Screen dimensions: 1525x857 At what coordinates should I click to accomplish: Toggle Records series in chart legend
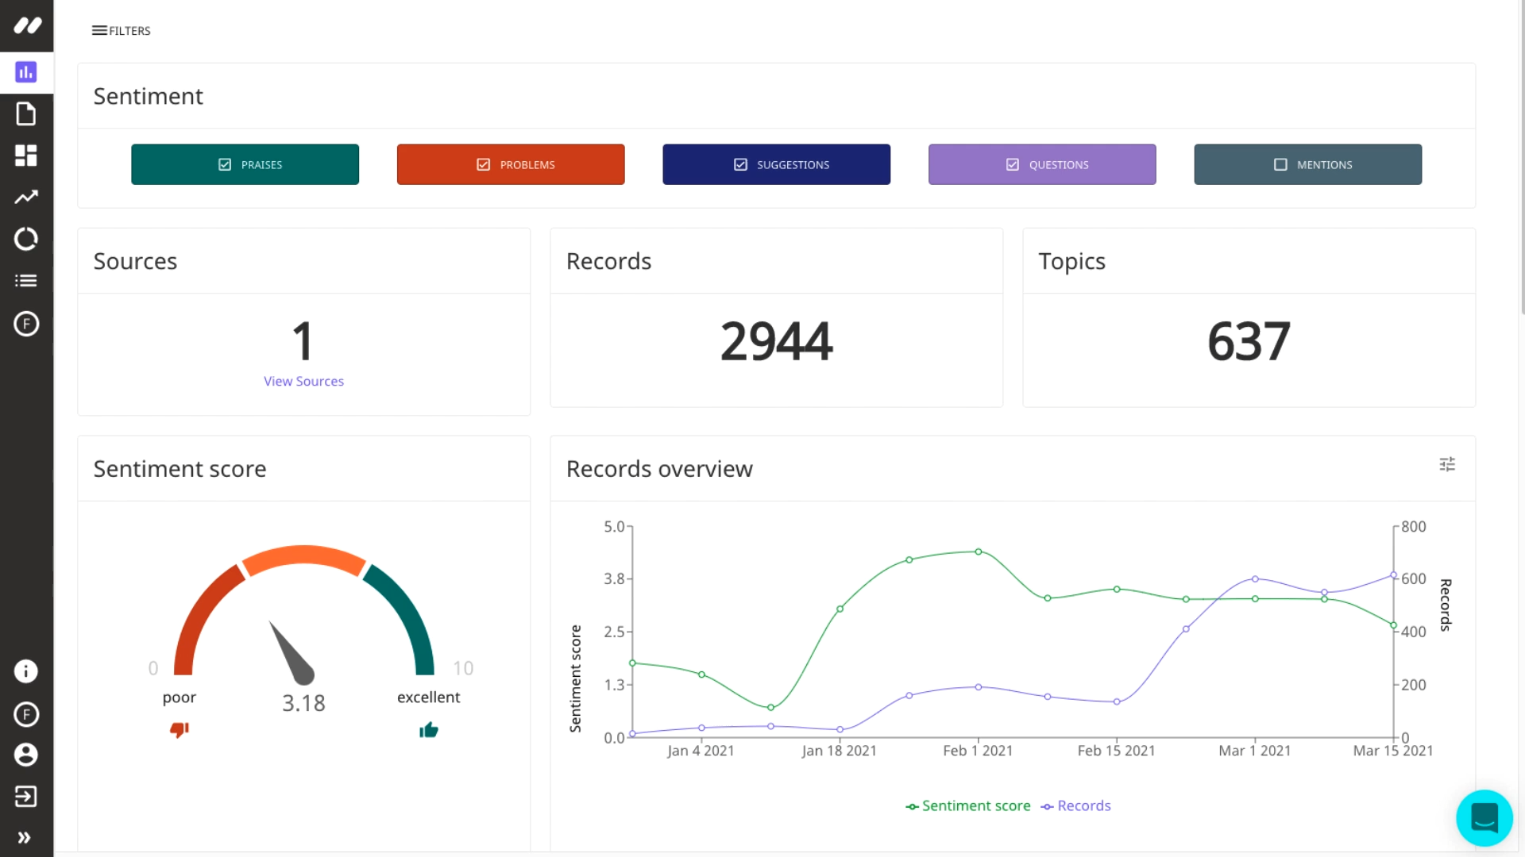click(1075, 805)
